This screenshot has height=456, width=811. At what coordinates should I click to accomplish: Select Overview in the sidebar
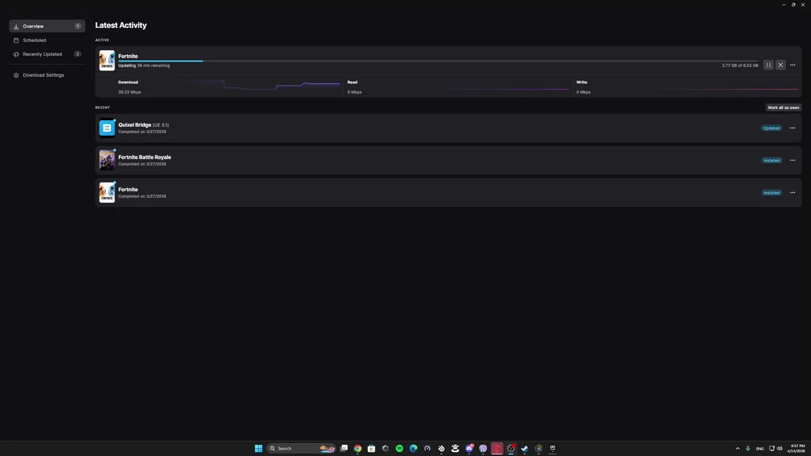47,26
